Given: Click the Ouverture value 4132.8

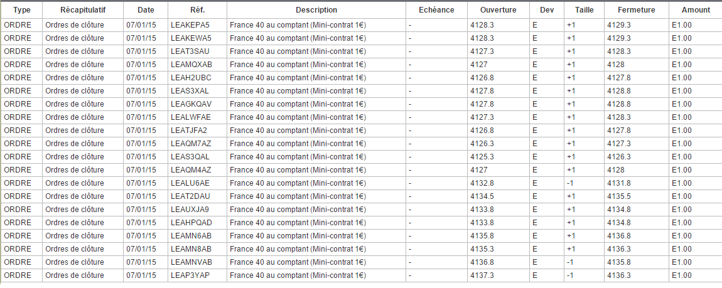Looking at the screenshot, I should coord(482,183).
